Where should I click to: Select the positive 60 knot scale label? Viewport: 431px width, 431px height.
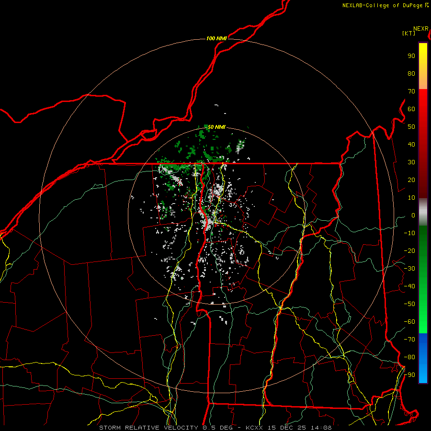[411, 109]
